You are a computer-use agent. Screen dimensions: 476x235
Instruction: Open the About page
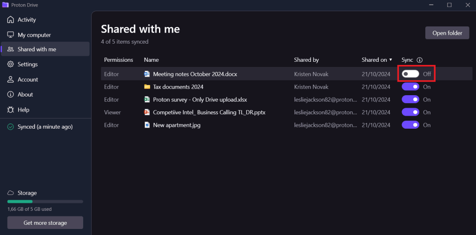tap(45, 95)
